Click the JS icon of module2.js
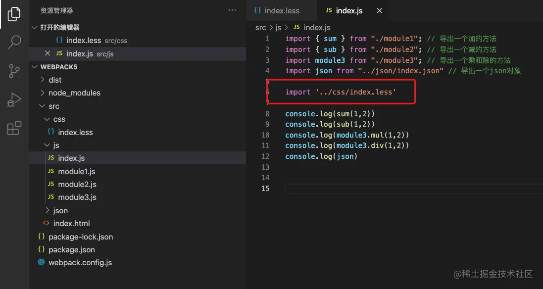The width and height of the screenshot is (543, 289). (x=51, y=184)
